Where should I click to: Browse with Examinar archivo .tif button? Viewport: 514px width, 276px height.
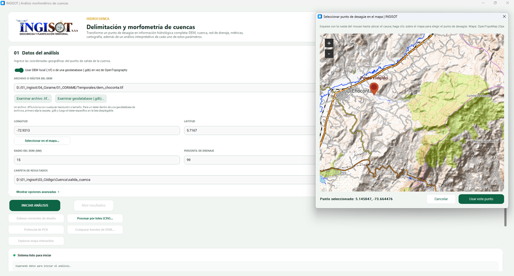point(33,98)
